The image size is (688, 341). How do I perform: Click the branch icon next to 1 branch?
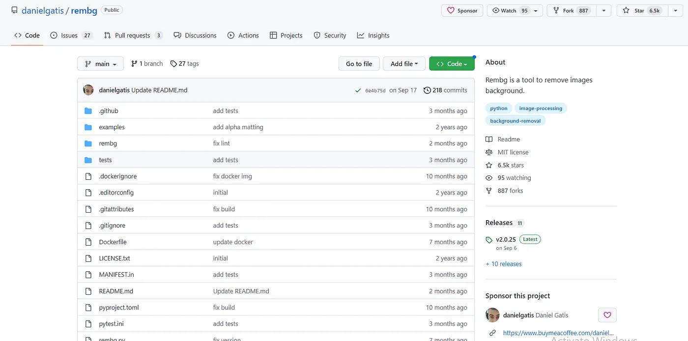pos(134,64)
